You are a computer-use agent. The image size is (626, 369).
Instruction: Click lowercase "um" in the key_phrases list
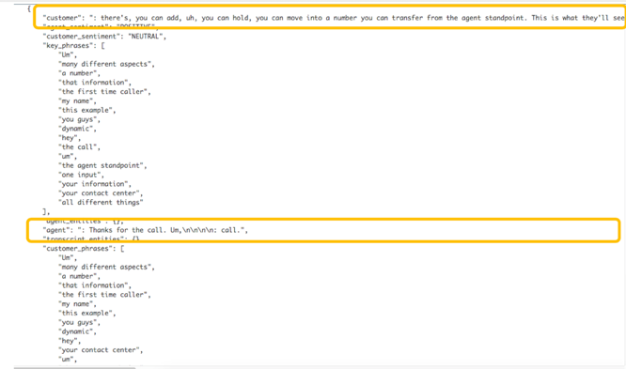pyautogui.click(x=68, y=156)
